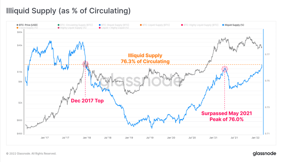Screen dimensions: 282x162
Task: Toggle the BTC: Price [USD] legend series
Action: coord(27,25)
